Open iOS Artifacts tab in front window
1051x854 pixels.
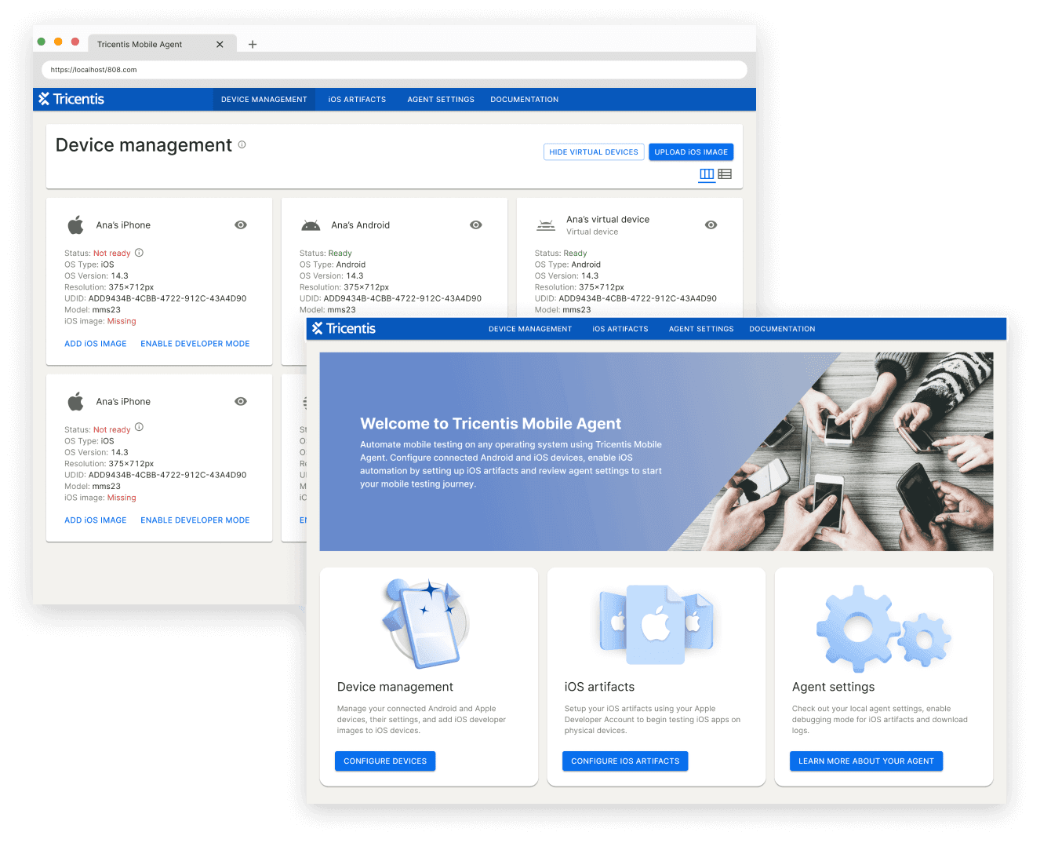[x=620, y=329]
